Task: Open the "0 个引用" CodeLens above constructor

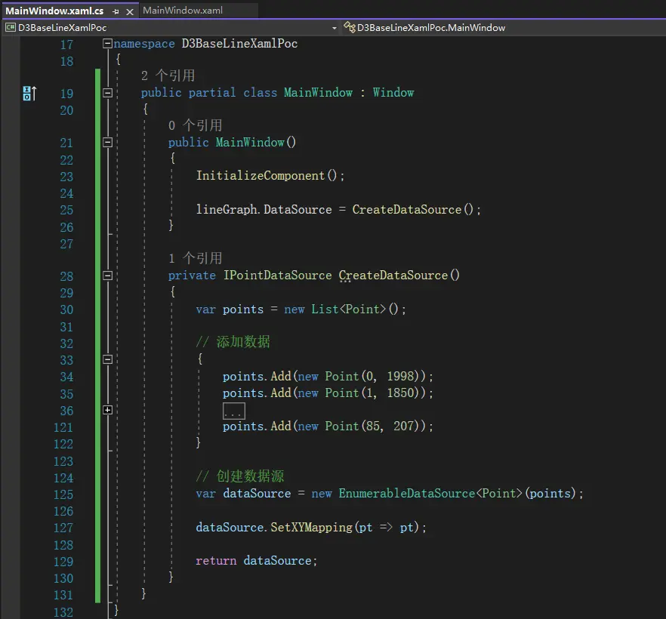Action: tap(195, 125)
